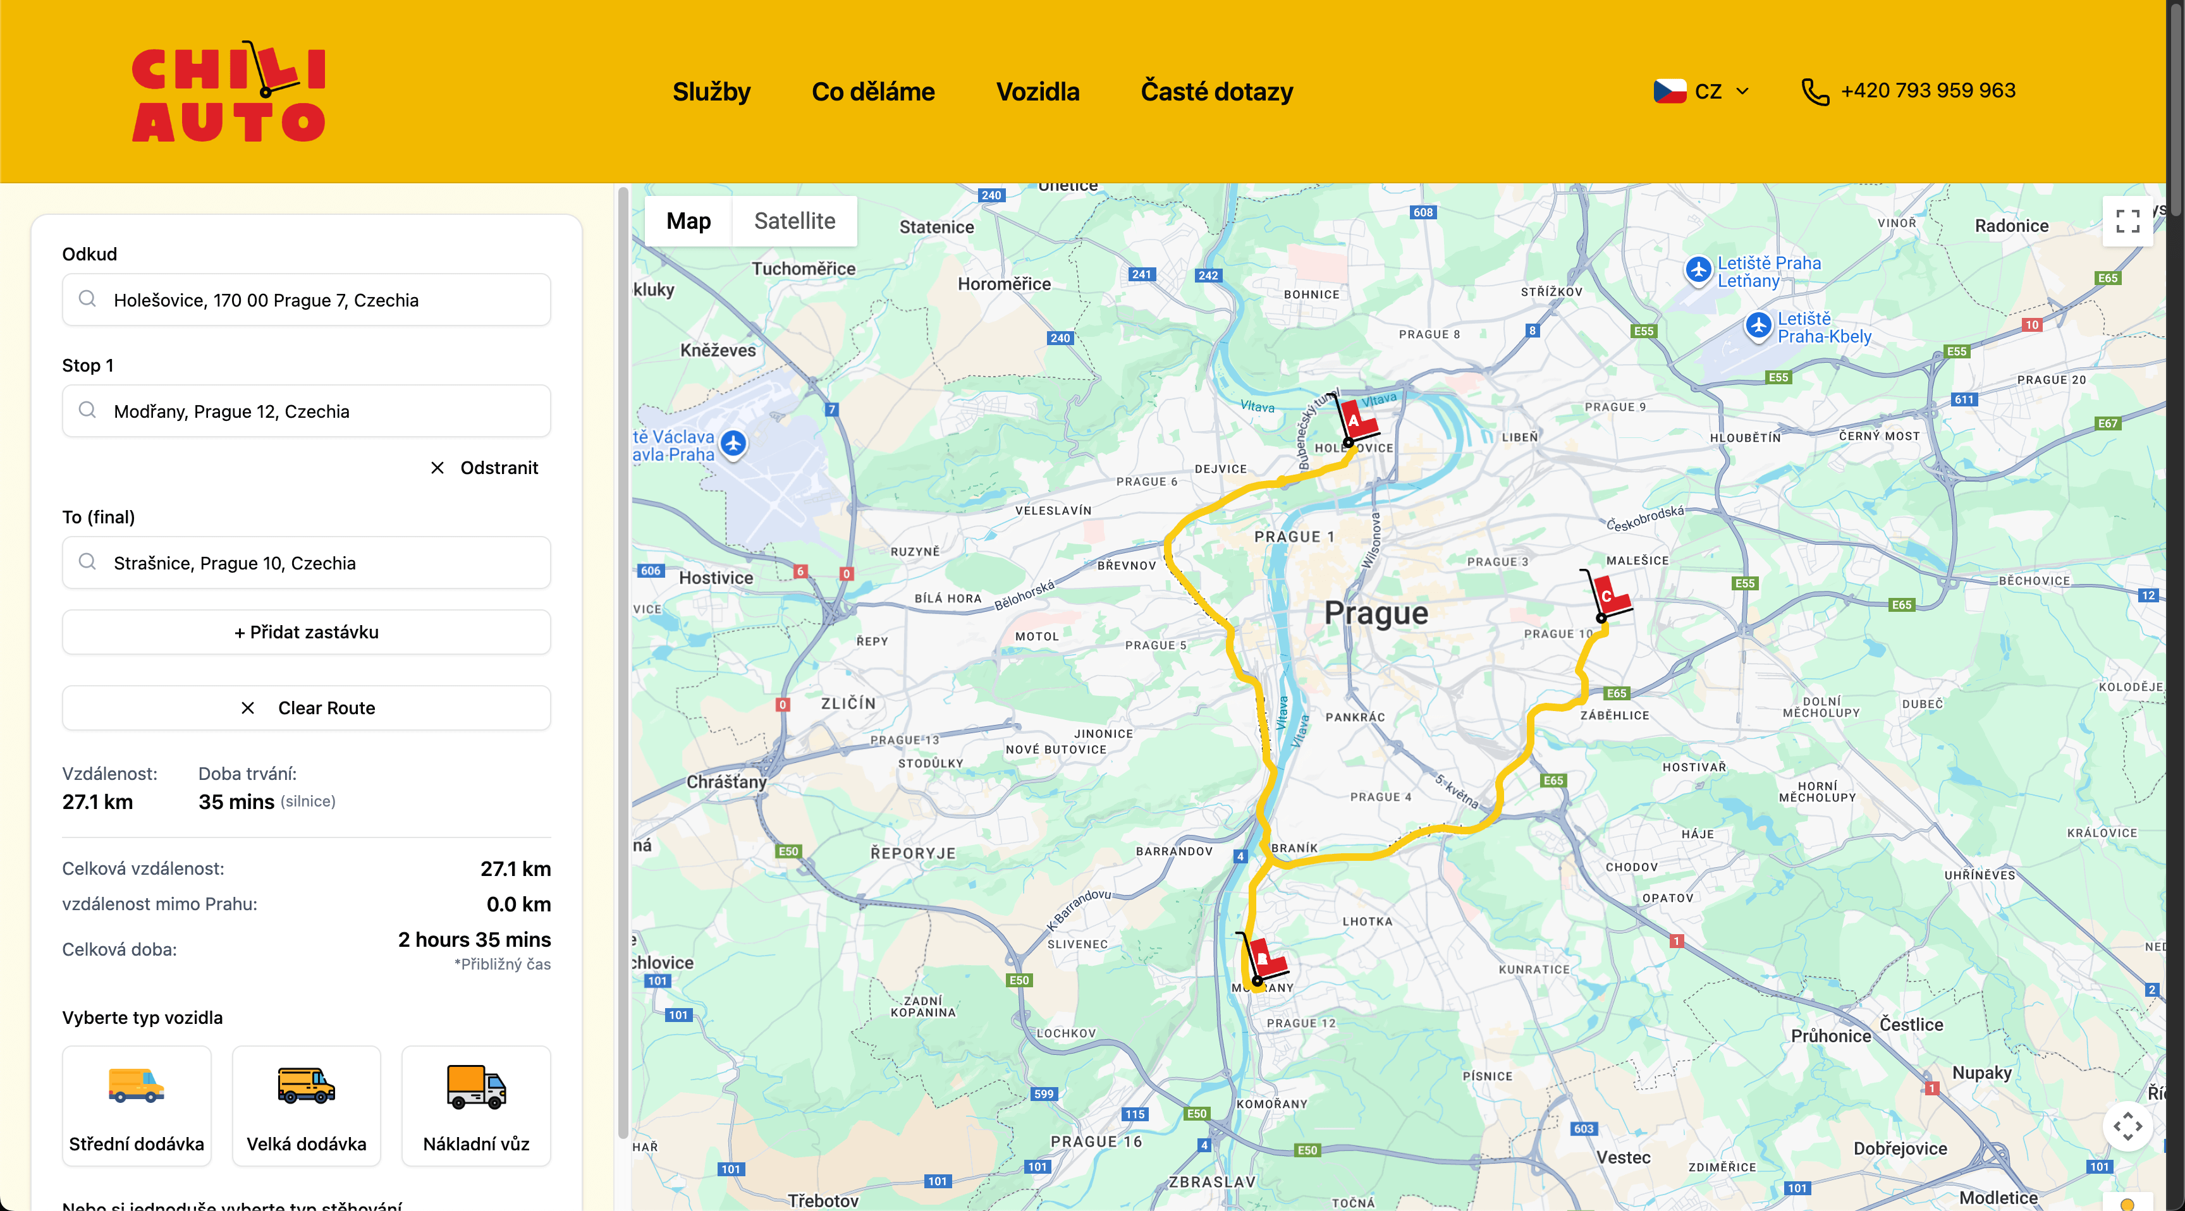Switch map to Satellite view
Screen dimensions: 2185x1211
(794, 221)
